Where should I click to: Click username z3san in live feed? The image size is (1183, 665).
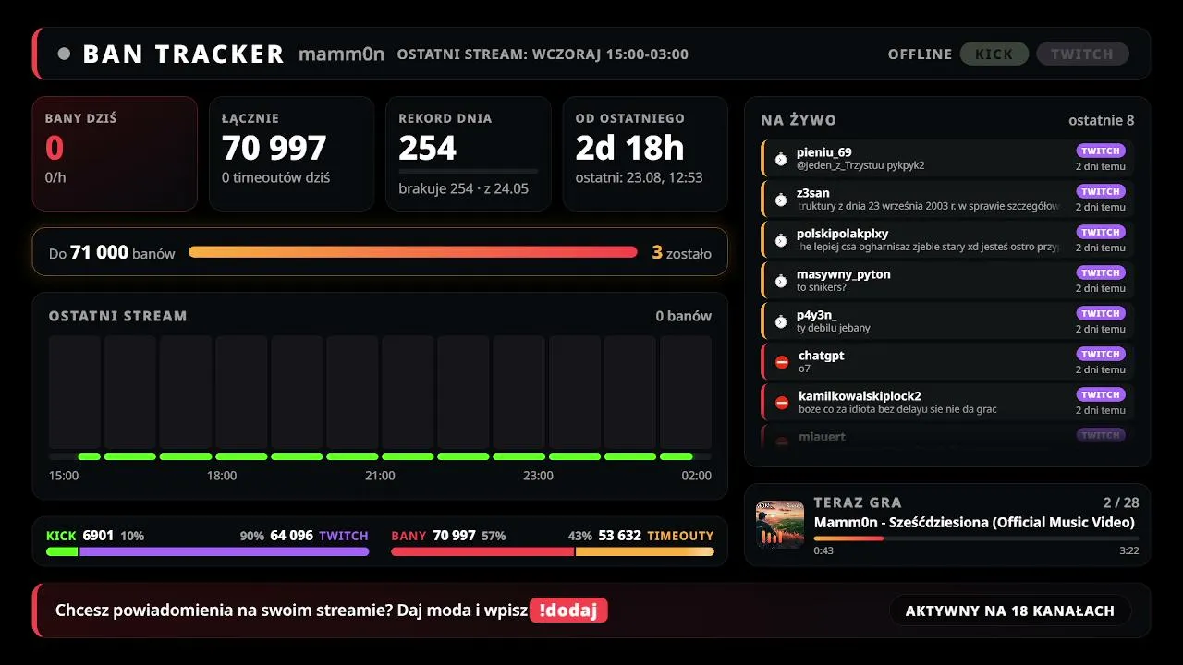(813, 192)
